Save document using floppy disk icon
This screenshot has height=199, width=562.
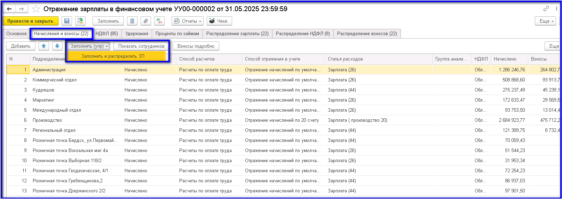pyautogui.click(x=67, y=21)
